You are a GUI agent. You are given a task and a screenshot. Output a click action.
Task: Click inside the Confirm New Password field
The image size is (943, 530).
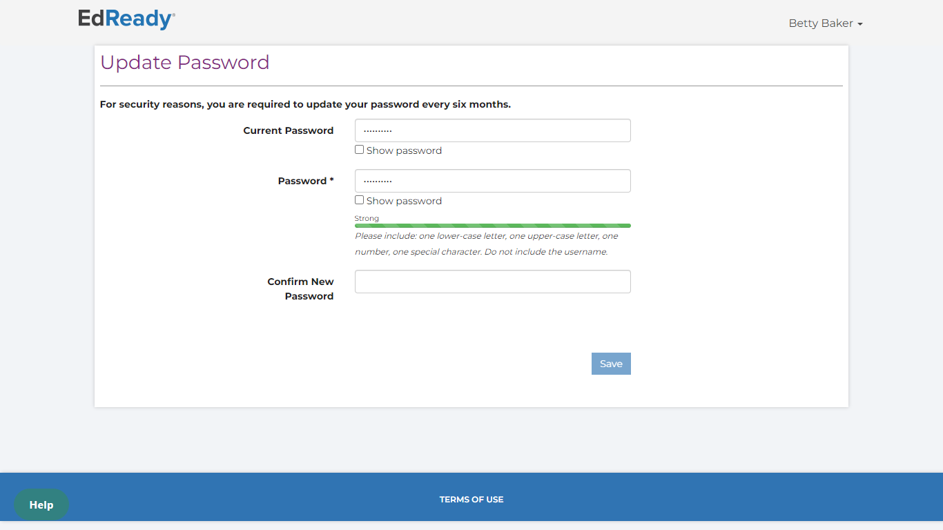(x=492, y=282)
